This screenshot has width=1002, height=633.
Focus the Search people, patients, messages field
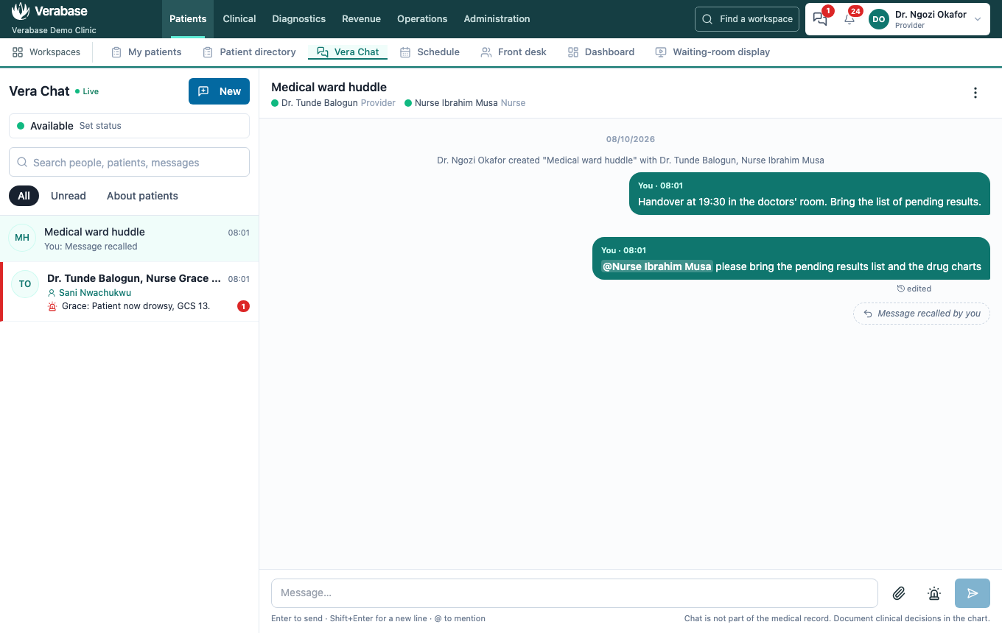pos(129,162)
